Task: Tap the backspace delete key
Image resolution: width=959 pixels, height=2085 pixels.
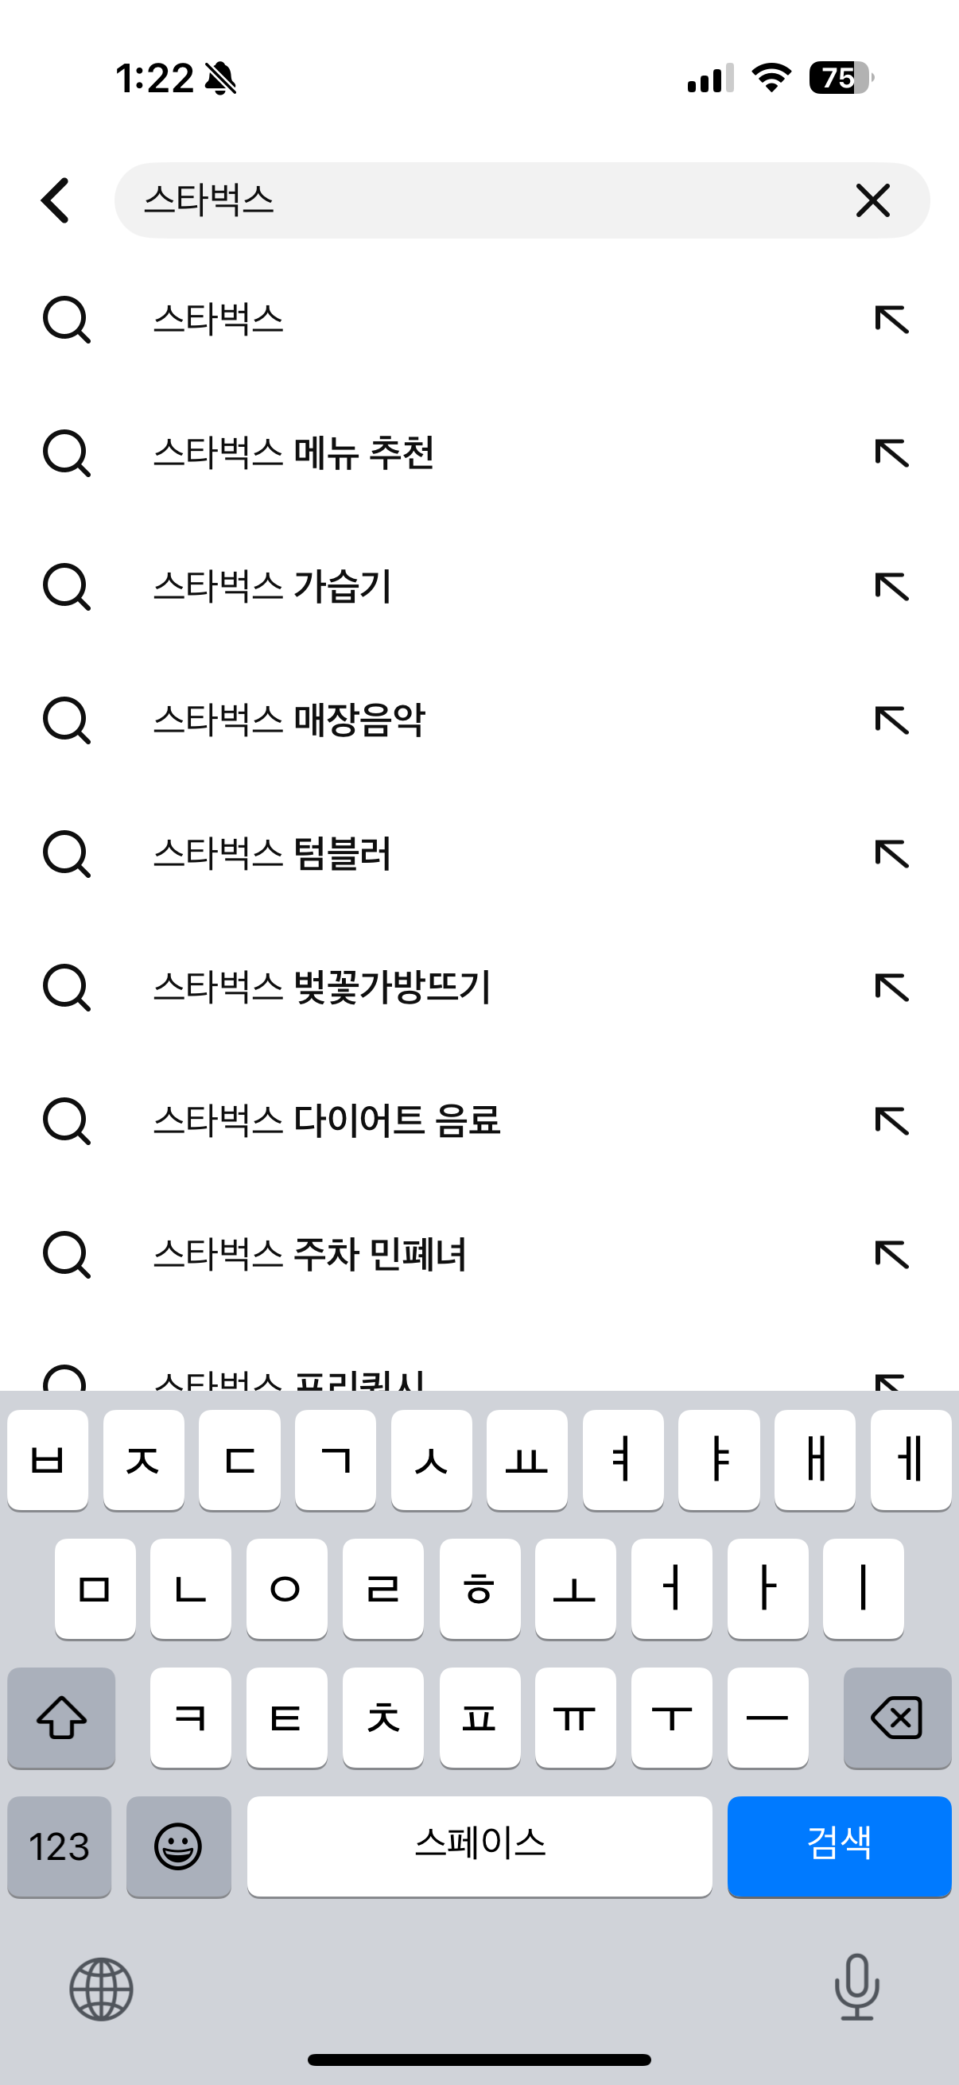Action: [897, 1718]
